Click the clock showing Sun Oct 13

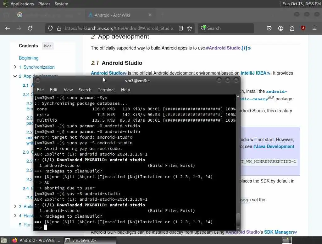coord(302,4)
